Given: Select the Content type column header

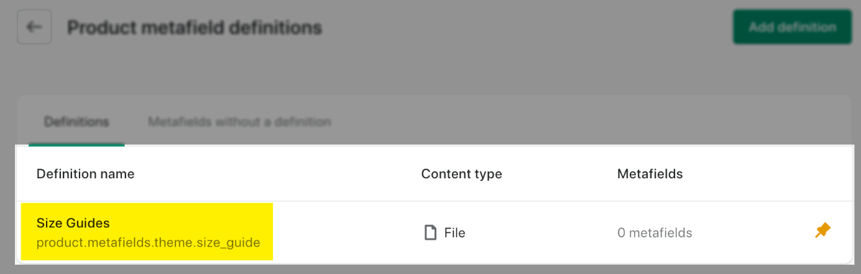Looking at the screenshot, I should tap(461, 174).
